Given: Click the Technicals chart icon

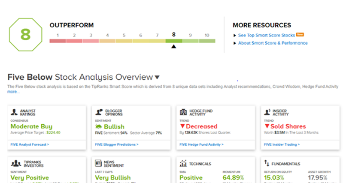Looking at the screenshot, I should click(183, 163).
